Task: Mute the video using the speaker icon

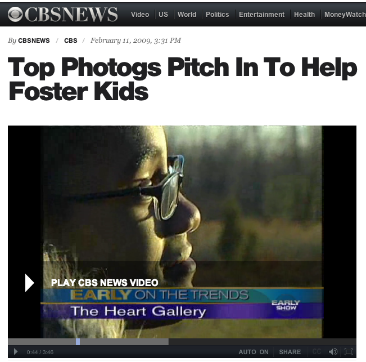Action: tap(333, 352)
